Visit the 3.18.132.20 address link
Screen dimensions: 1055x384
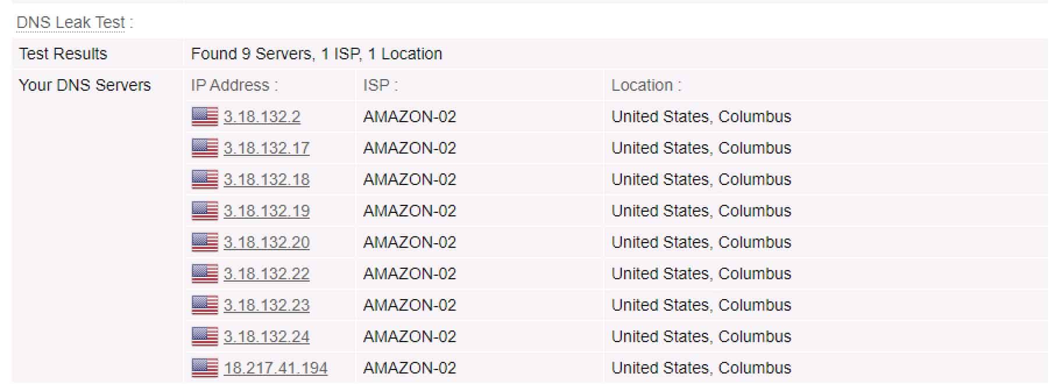click(267, 242)
